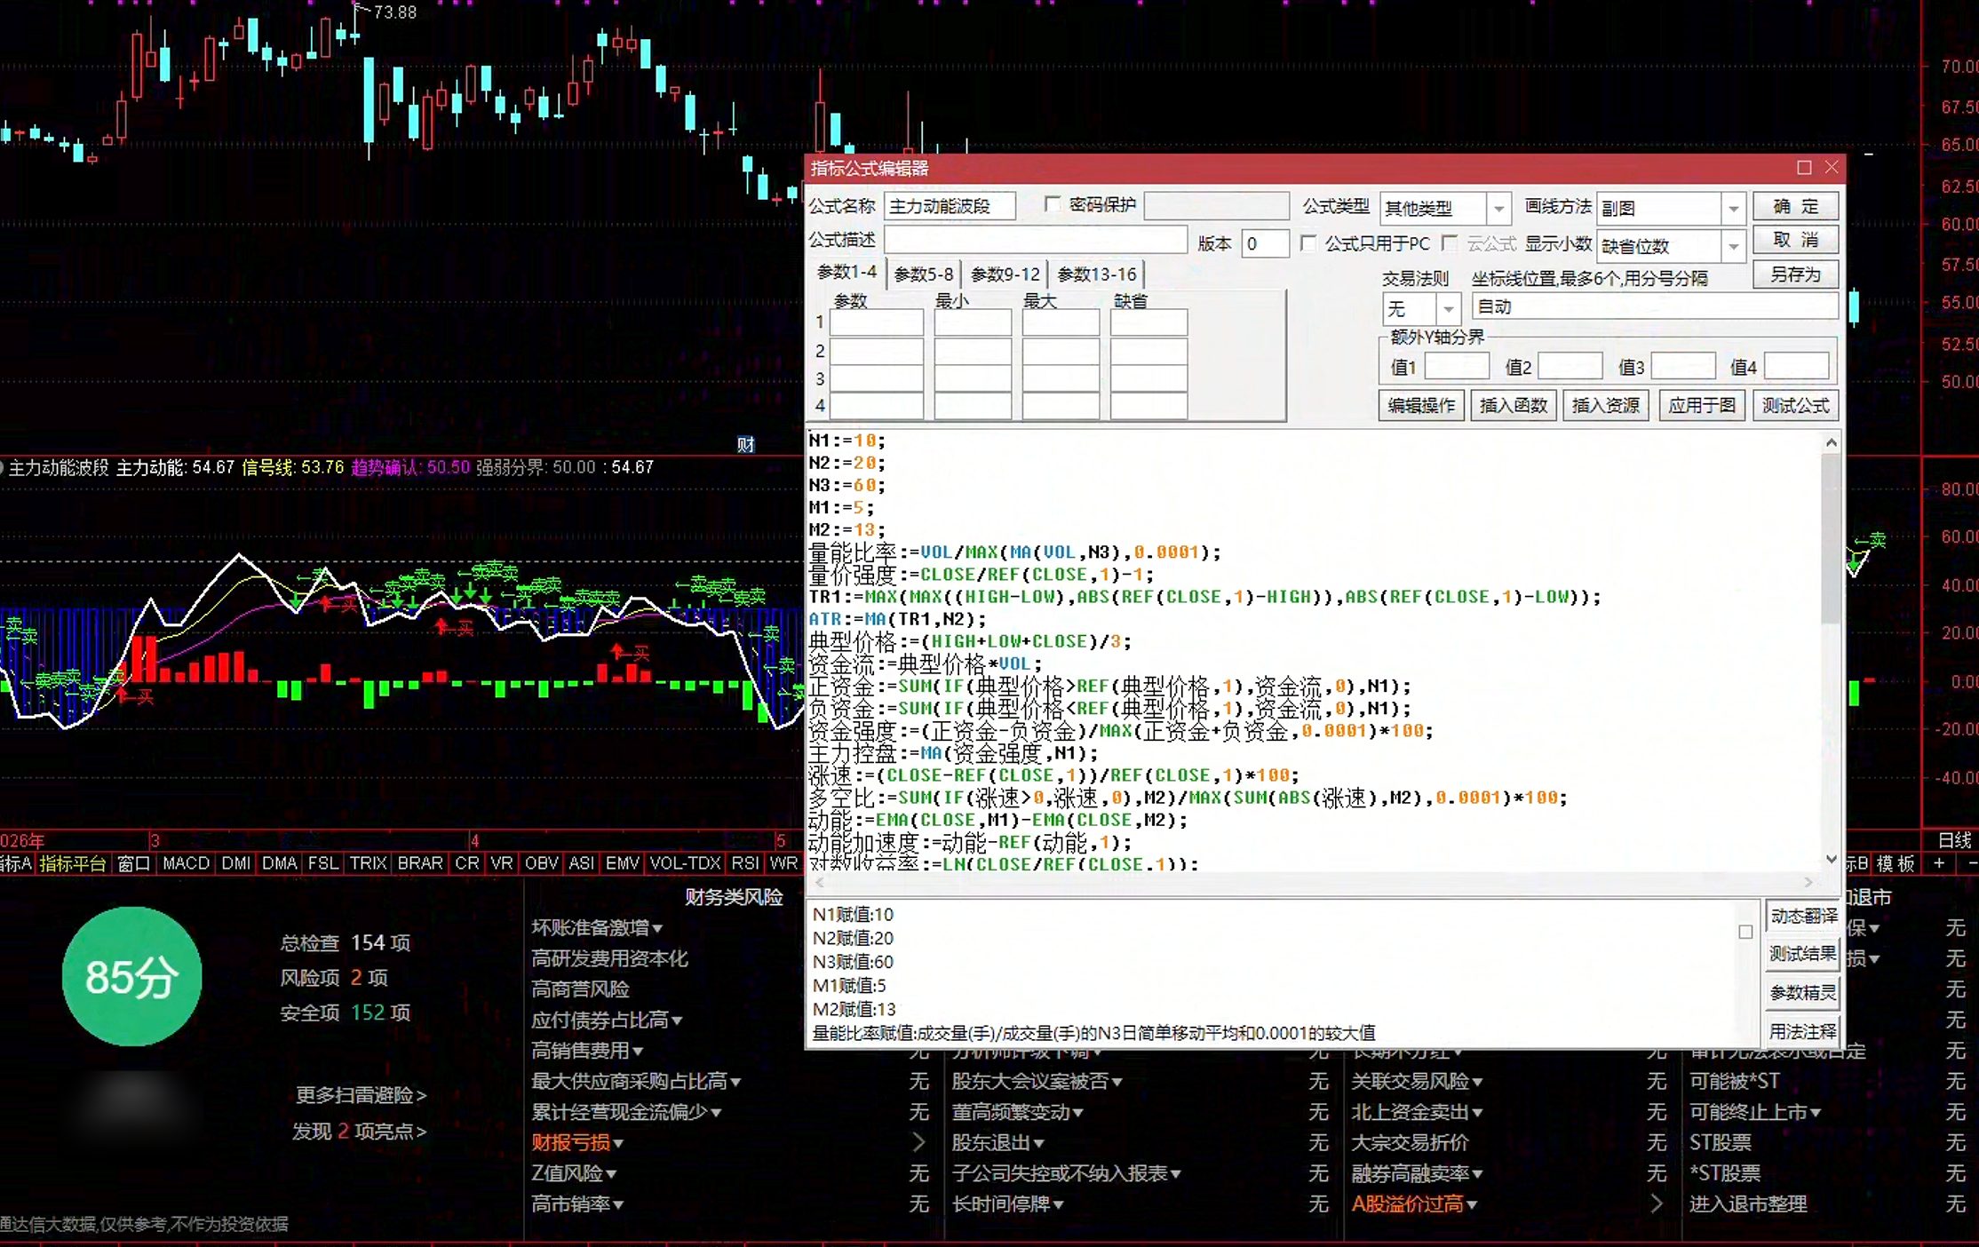Select 窗口 tab in indicator bar
Viewport: 1979px width, 1247px height.
133,863
